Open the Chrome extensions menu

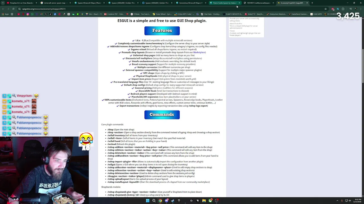(x=343, y=9)
